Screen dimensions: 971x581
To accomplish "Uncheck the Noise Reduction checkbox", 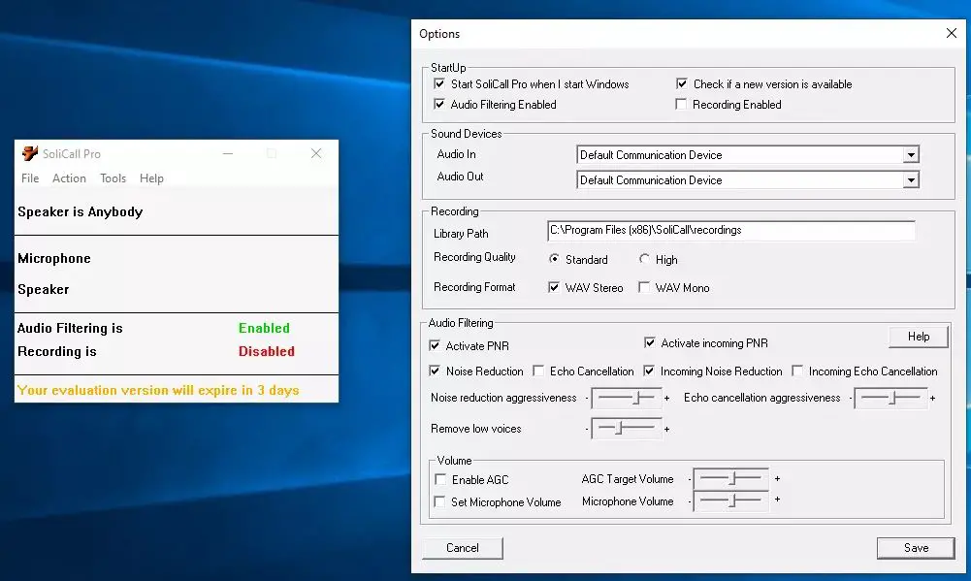I will coord(435,371).
